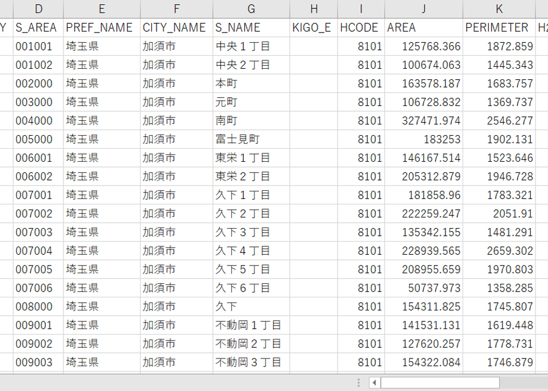Viewport: 548px width, 391px height.
Task: Select area cell 50737.973
Action: [423, 288]
